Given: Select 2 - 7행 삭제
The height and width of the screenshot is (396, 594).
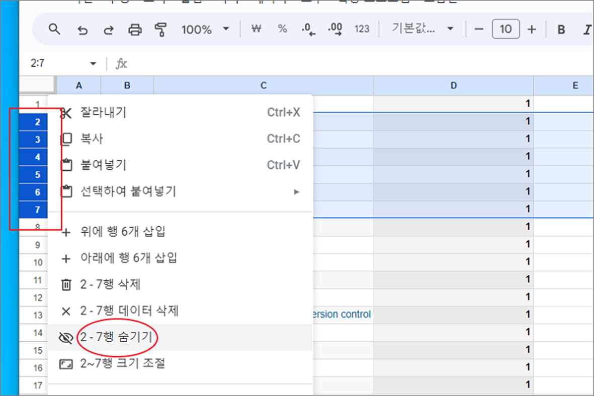Looking at the screenshot, I should click(181, 284).
